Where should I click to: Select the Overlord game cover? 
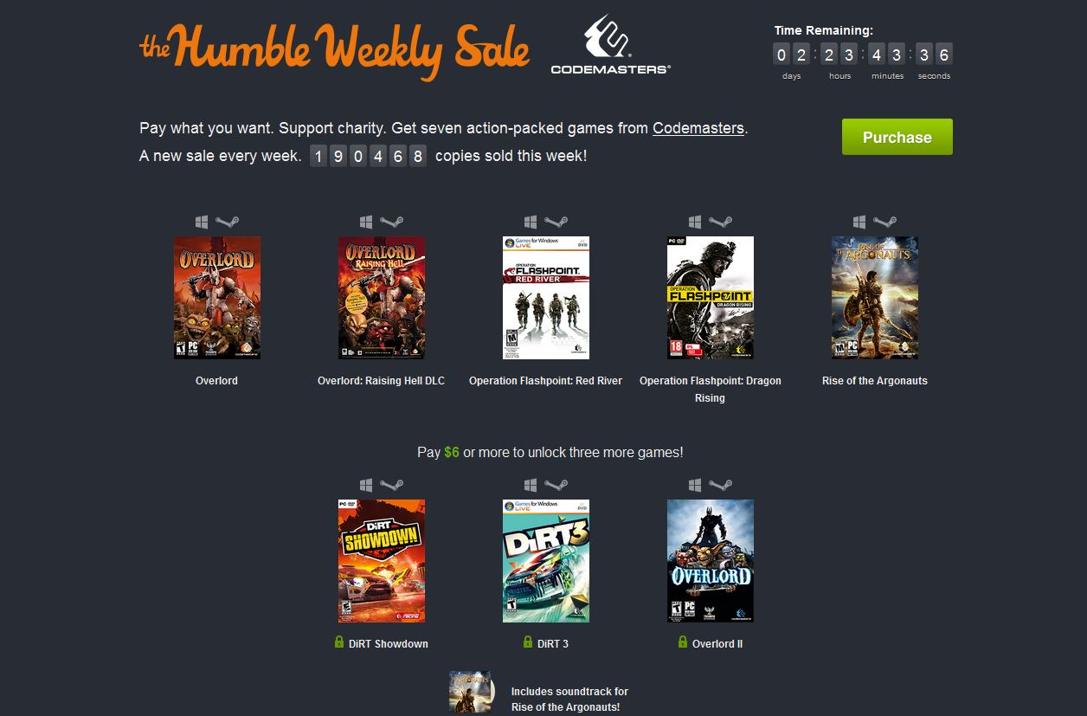click(x=217, y=298)
